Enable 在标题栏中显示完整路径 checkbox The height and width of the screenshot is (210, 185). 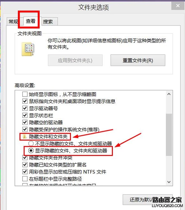(25, 179)
